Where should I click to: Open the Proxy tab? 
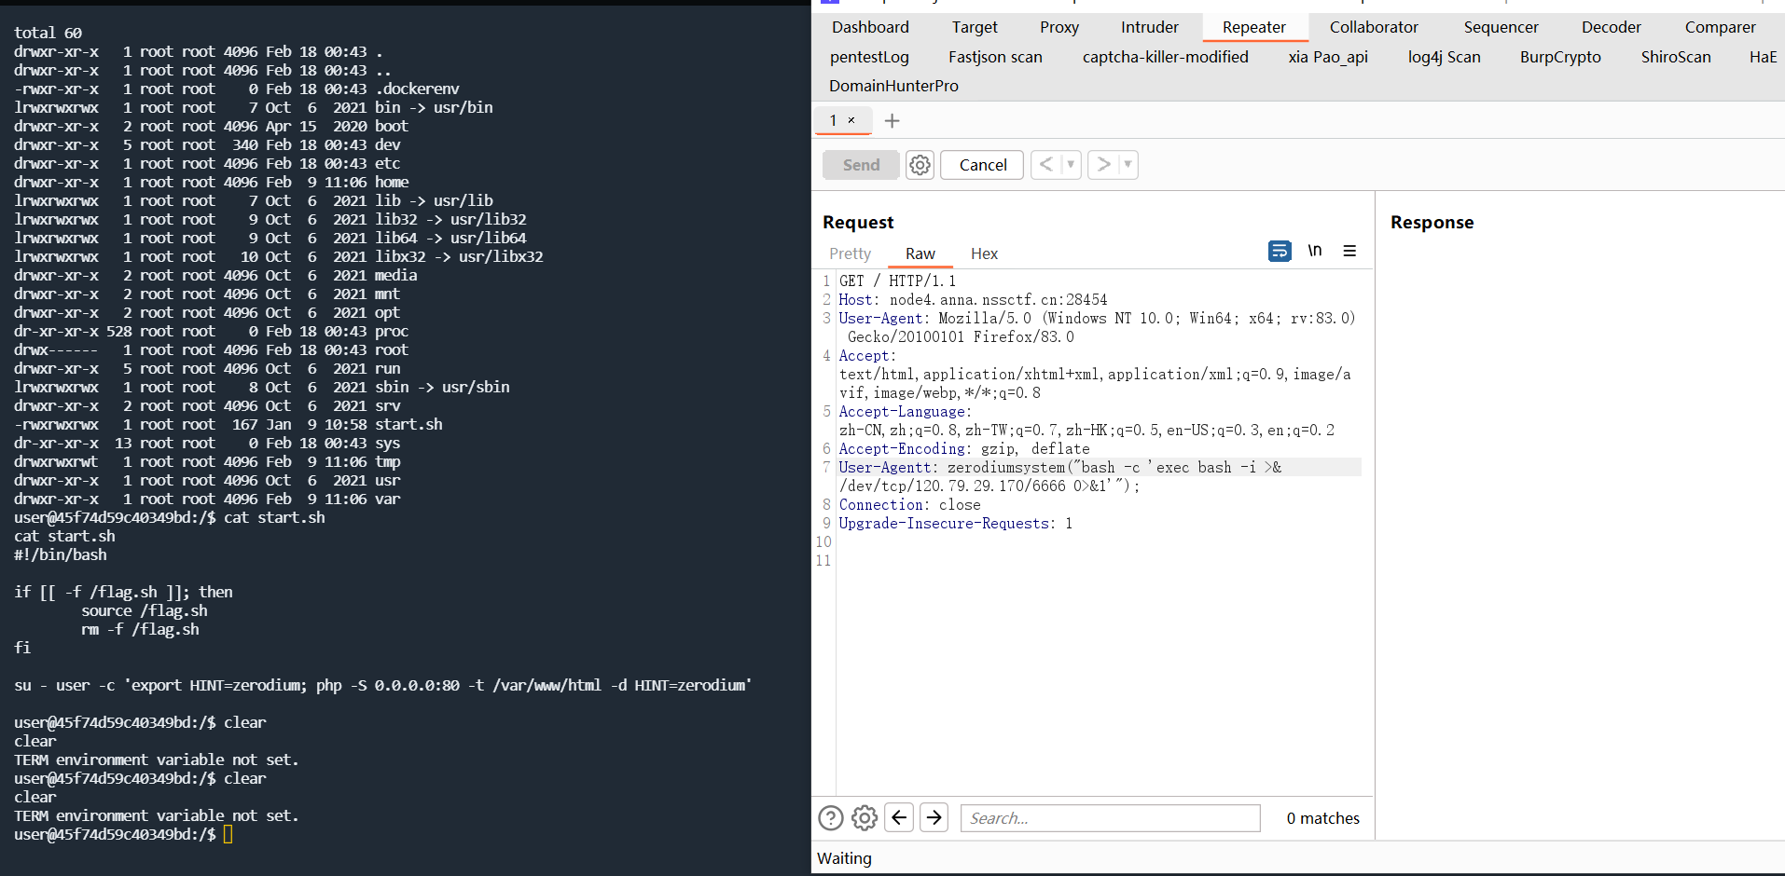(1059, 27)
